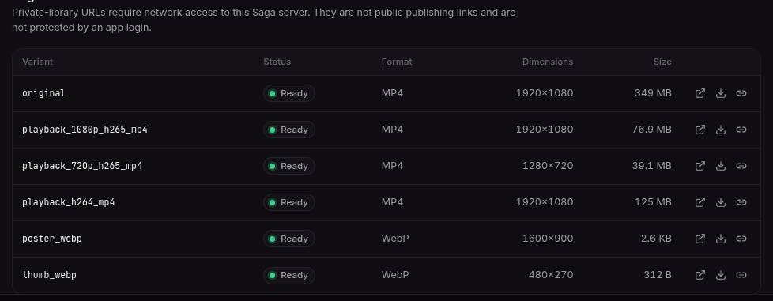Copy link for poster_webp
The height and width of the screenshot is (301, 773).
[x=741, y=239]
